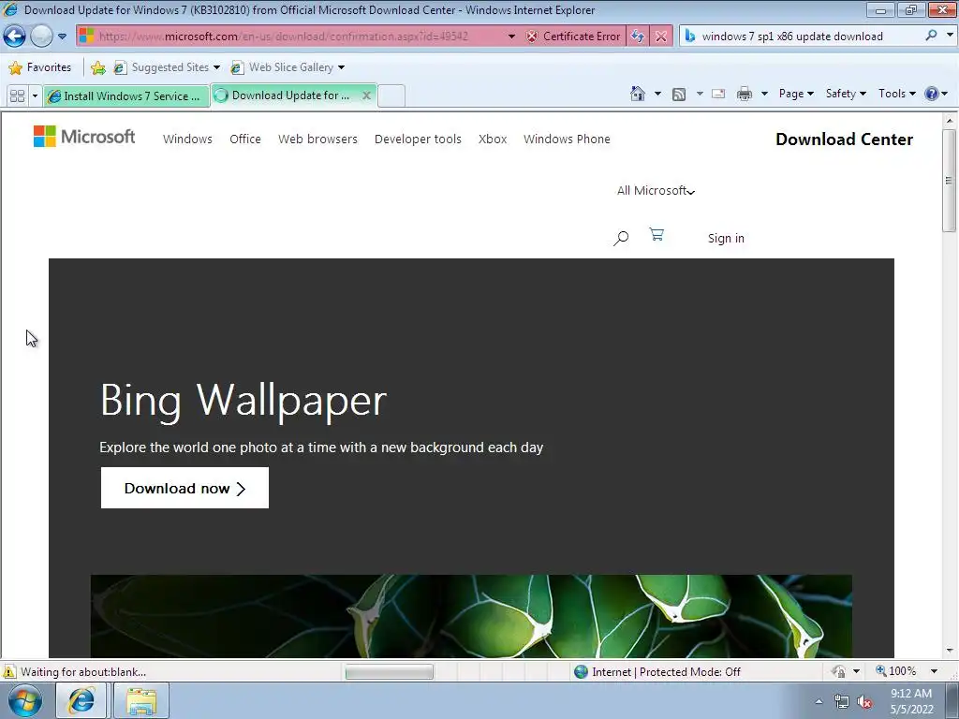Expand the zoom level dropdown arrow
The width and height of the screenshot is (959, 719).
tap(935, 671)
